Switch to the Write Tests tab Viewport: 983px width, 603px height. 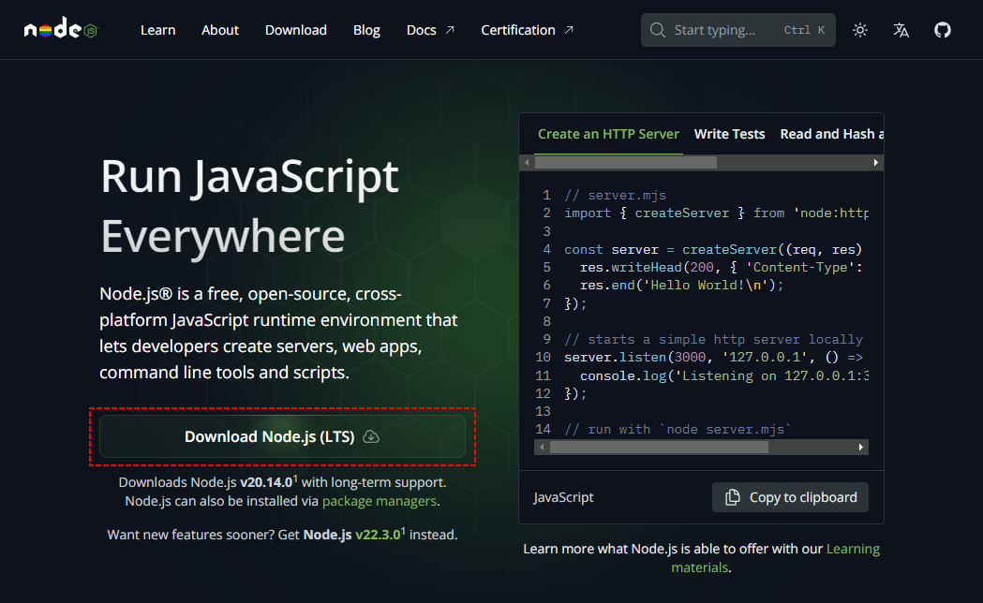pos(730,134)
